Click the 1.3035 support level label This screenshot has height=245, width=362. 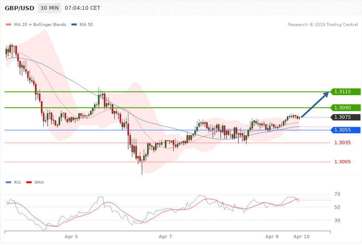(342, 142)
